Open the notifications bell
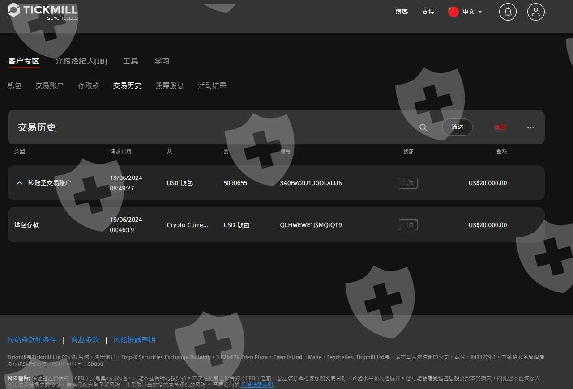This screenshot has width=573, height=389. pyautogui.click(x=508, y=12)
